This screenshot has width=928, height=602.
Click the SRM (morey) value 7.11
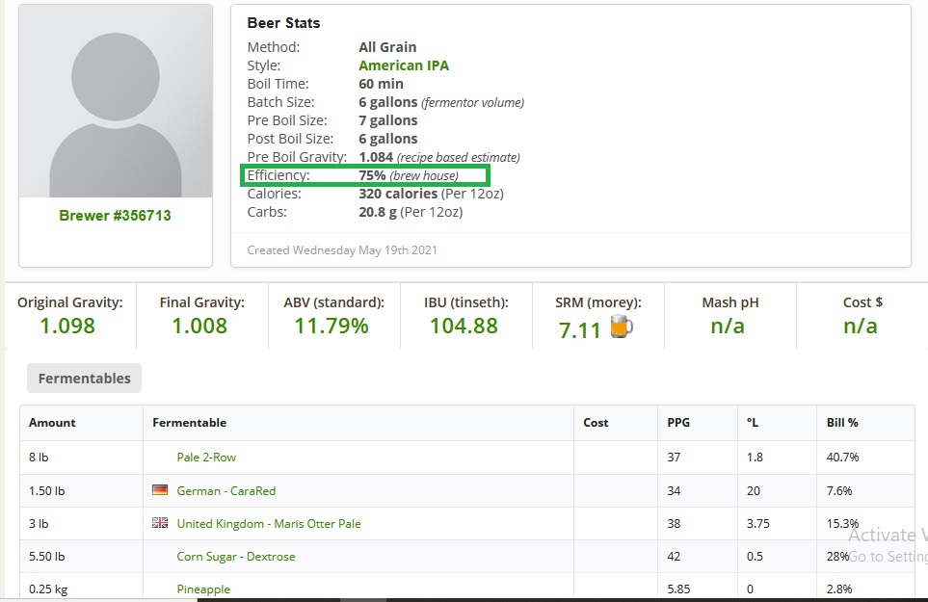[579, 330]
